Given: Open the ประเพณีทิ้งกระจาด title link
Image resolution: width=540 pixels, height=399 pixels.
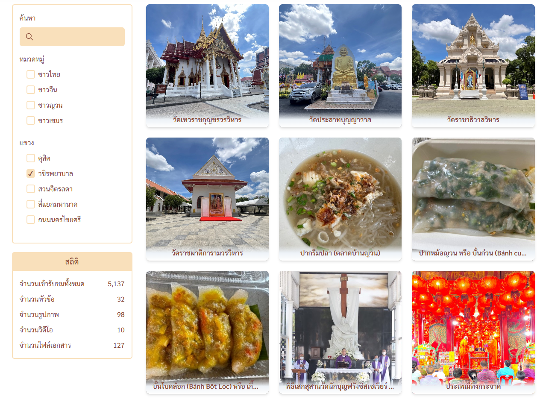Looking at the screenshot, I should click(x=473, y=386).
